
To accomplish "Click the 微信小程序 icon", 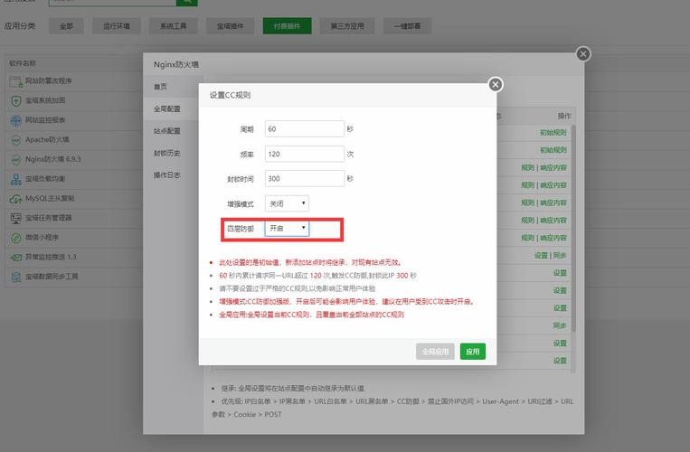I will [16, 238].
